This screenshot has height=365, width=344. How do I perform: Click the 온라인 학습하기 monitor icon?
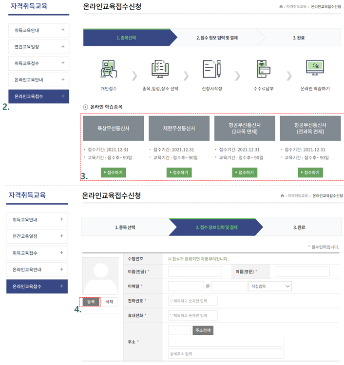point(315,70)
